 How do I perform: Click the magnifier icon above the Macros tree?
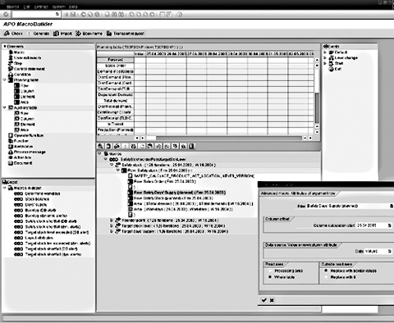(100, 147)
